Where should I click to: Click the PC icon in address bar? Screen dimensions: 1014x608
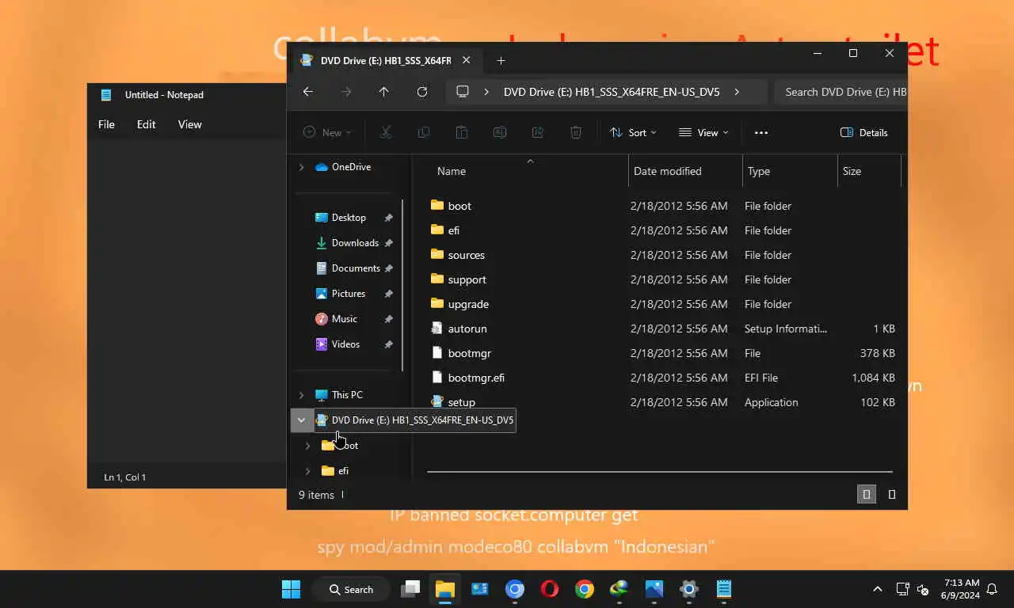[x=463, y=92]
